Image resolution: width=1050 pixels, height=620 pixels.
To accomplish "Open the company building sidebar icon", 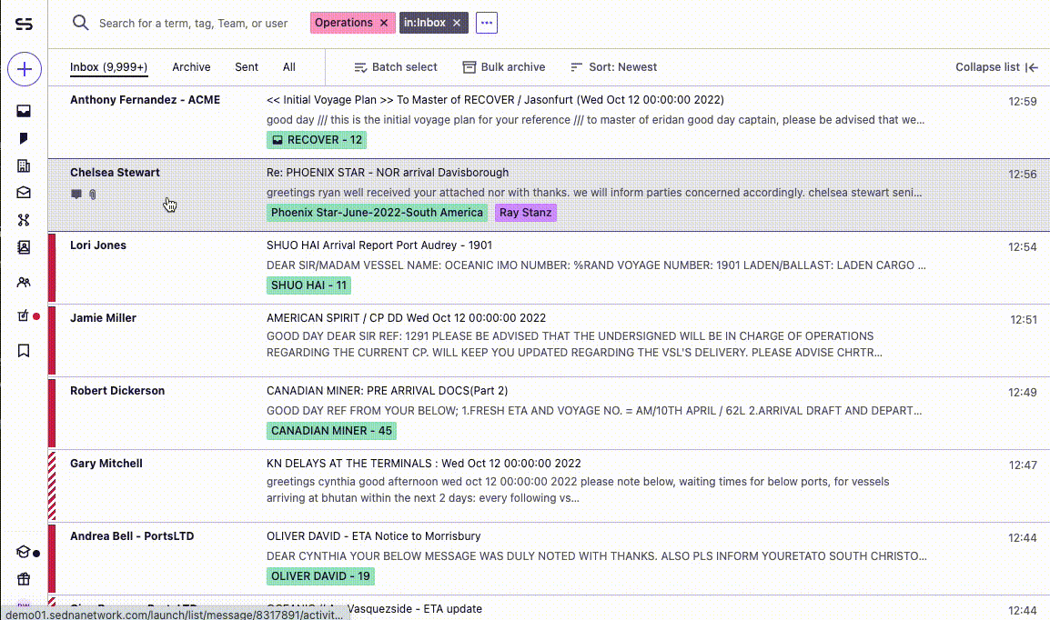I will coord(24,165).
